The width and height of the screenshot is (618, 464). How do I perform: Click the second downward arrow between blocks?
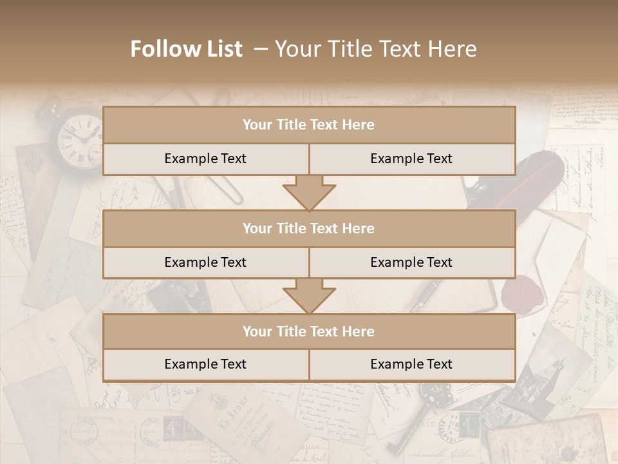309,296
